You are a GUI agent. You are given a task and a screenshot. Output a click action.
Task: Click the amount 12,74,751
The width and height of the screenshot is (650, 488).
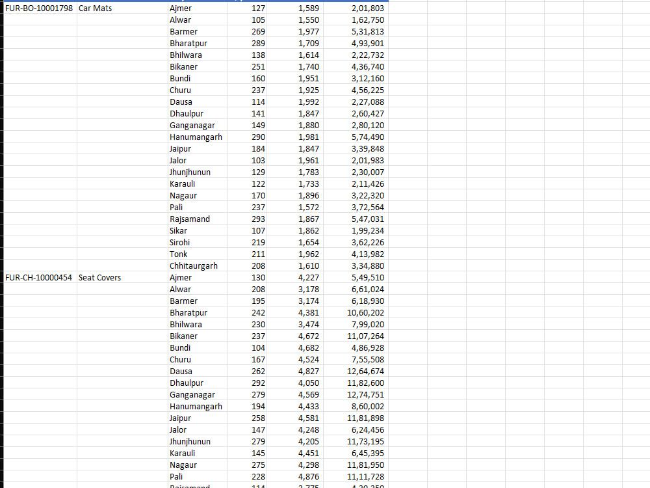[356, 395]
